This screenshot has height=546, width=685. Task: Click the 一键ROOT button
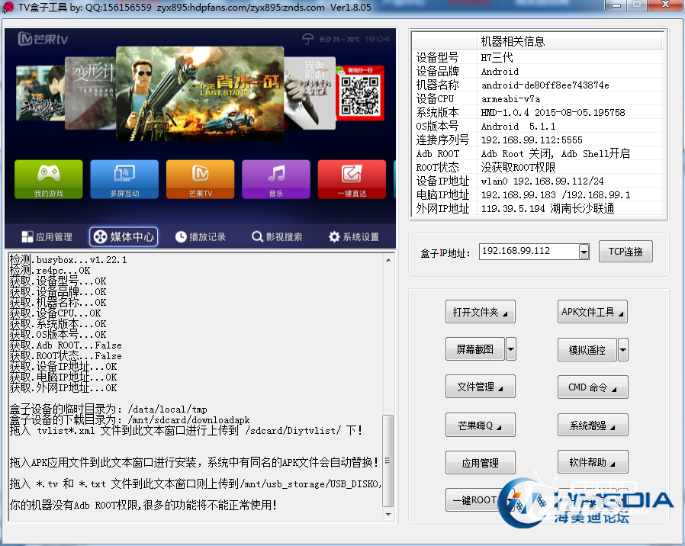[475, 500]
